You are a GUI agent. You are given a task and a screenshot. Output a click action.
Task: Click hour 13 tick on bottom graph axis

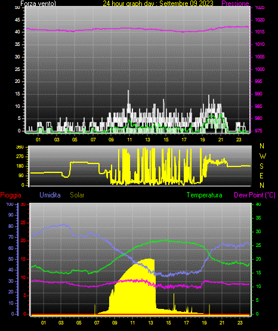click(150, 323)
